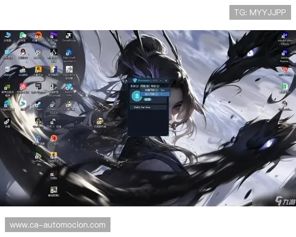Minimize the Radmin LAN window
This screenshot has height=237, width=296.
tap(161, 80)
